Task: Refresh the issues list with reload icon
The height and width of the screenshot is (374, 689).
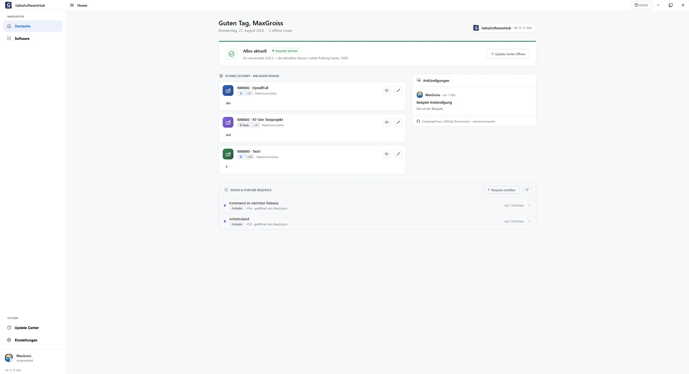Action: click(x=527, y=190)
